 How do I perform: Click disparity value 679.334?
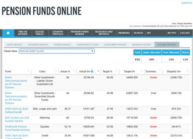pos(176,109)
